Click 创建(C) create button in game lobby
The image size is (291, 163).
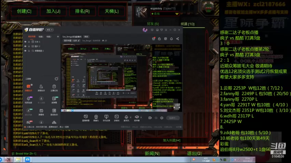click(x=24, y=11)
